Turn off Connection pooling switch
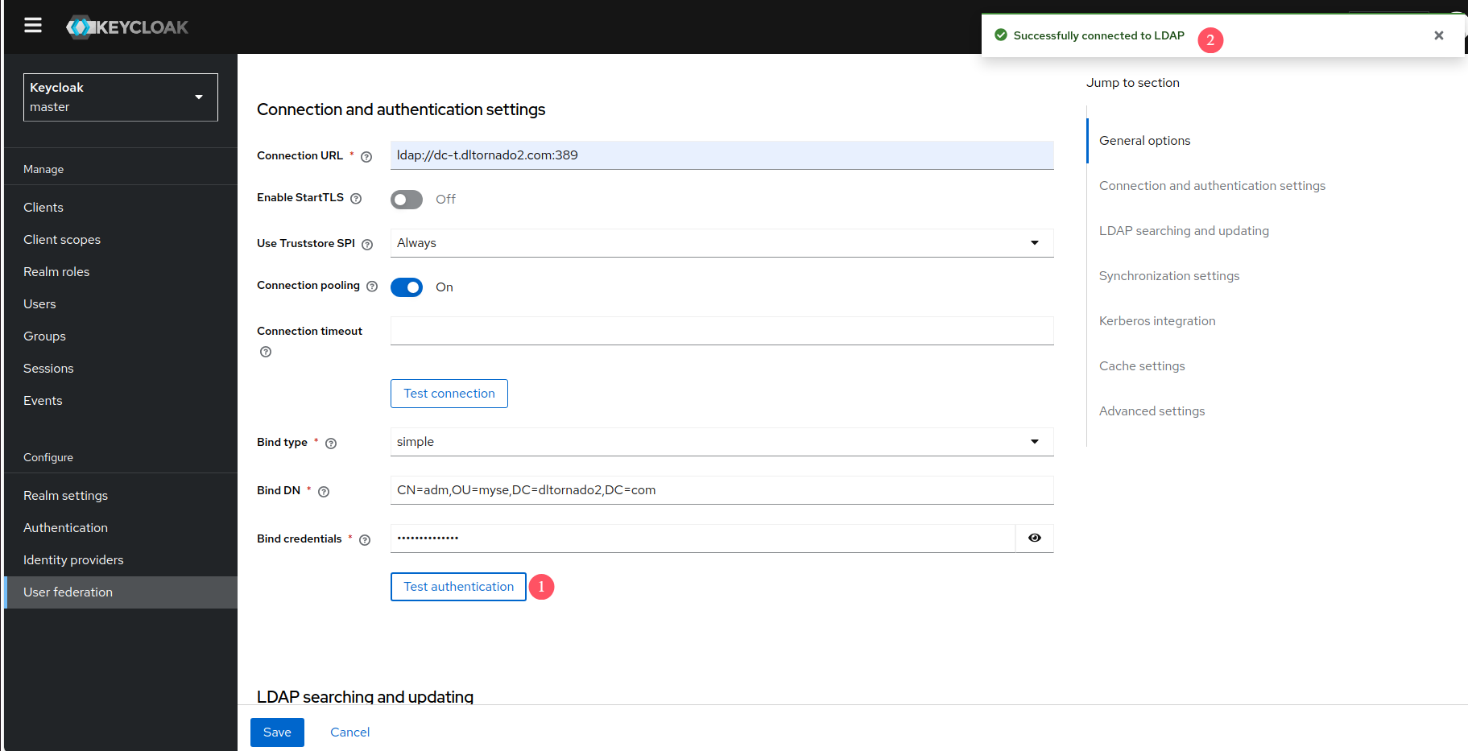Screen dimensions: 1468x751 tap(407, 287)
